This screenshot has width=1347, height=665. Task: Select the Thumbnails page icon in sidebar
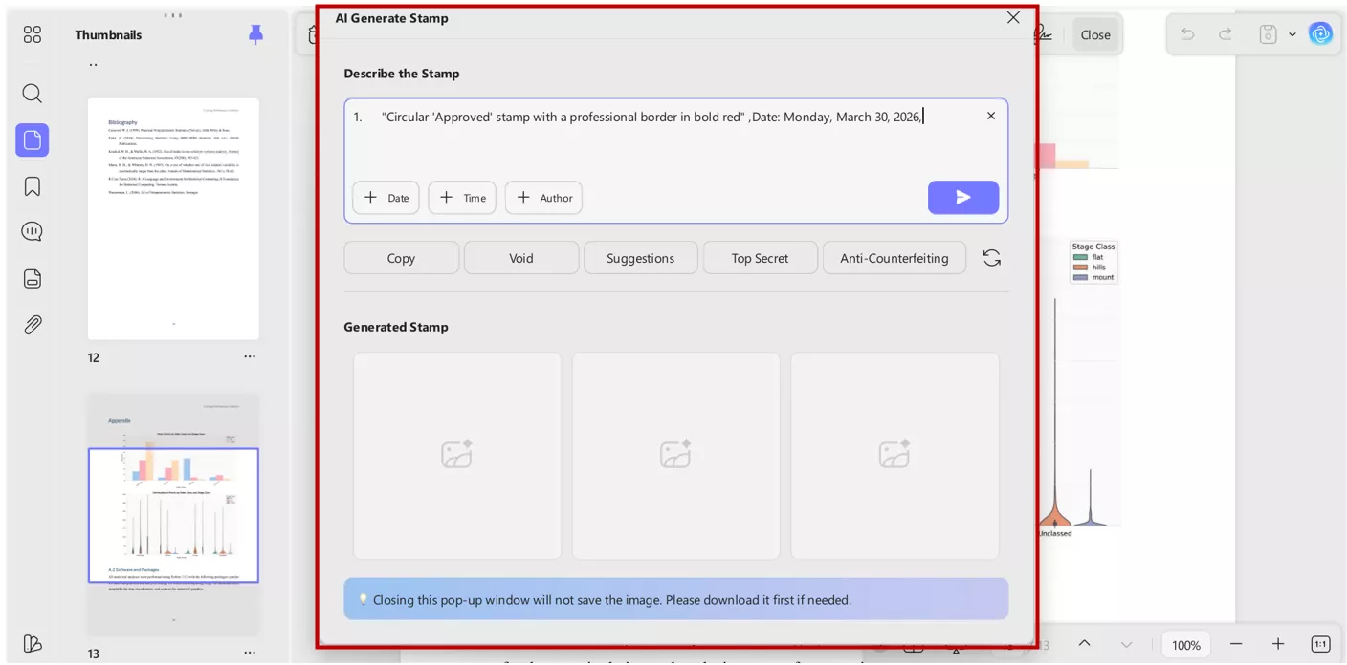pyautogui.click(x=33, y=139)
